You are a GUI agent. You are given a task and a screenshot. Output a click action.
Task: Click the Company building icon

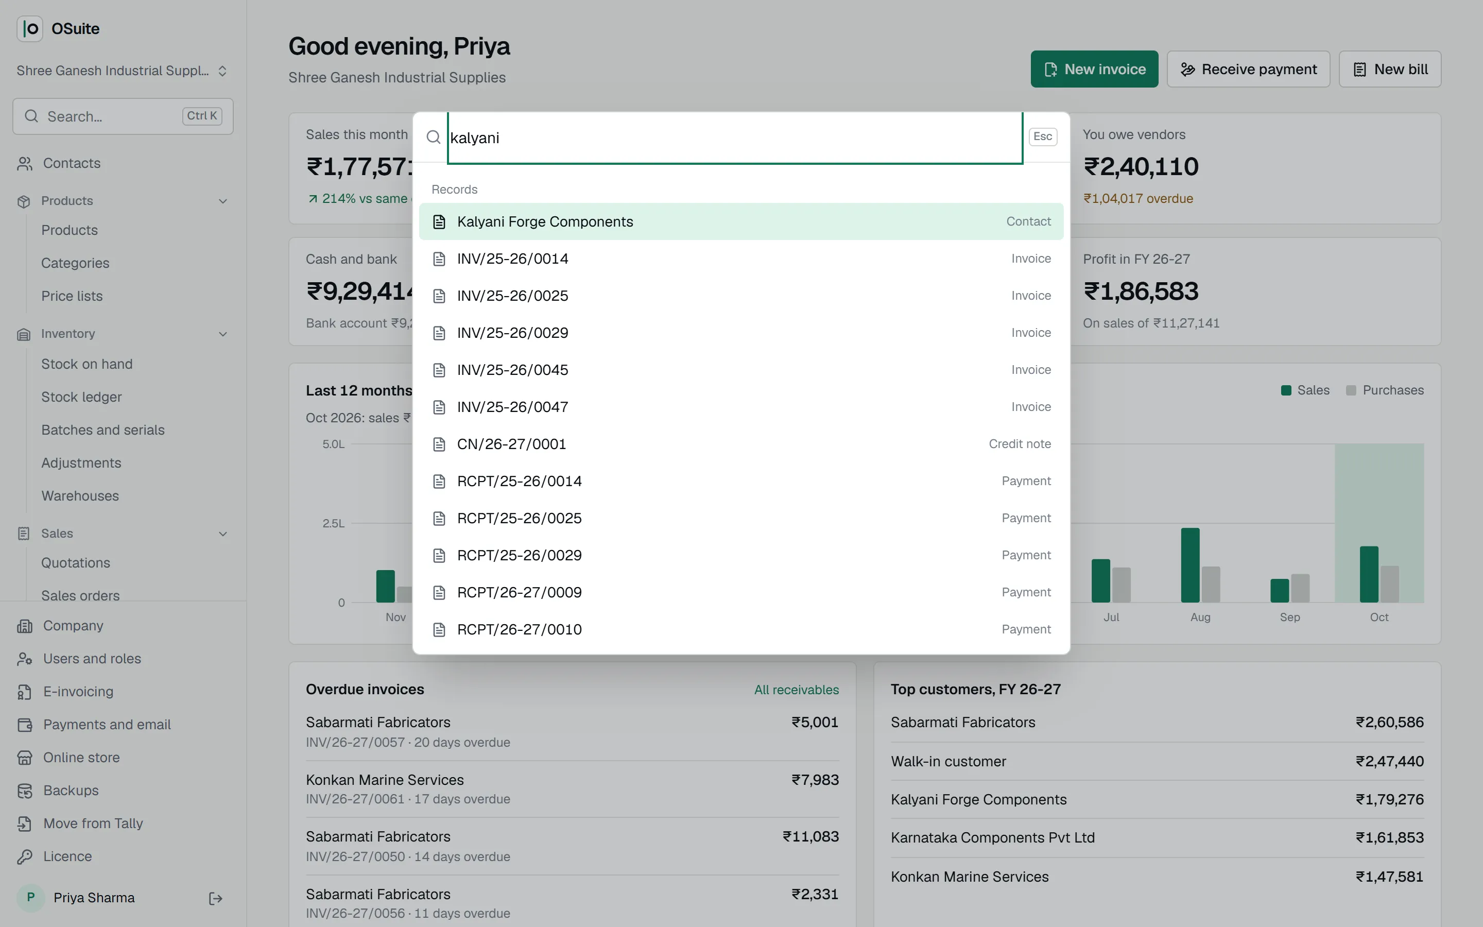pyautogui.click(x=25, y=626)
